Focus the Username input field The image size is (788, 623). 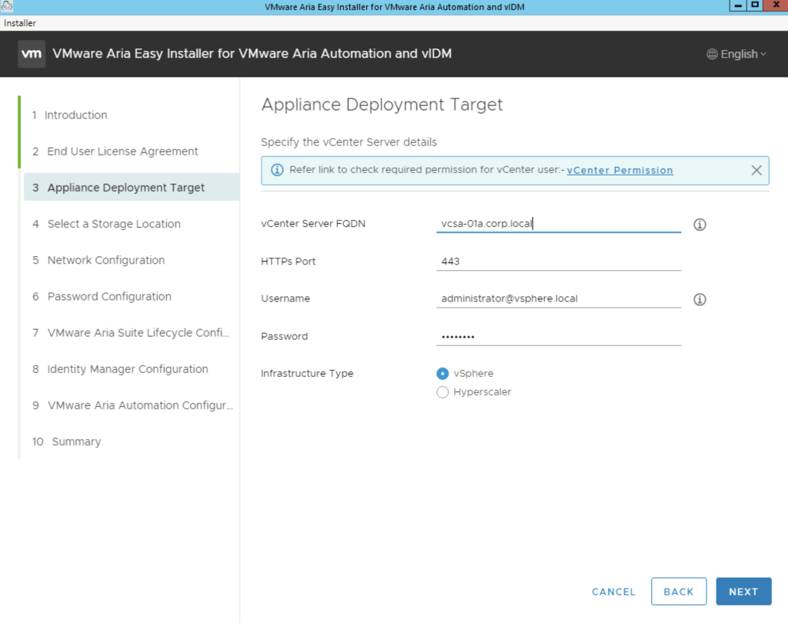[559, 298]
